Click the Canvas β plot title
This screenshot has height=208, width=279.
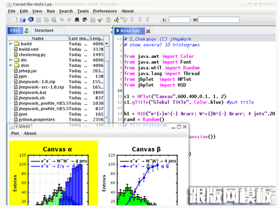pos(146,149)
